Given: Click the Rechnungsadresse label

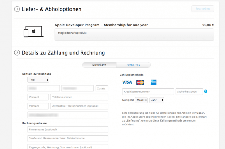Looking at the screenshot, I should click(35, 123).
